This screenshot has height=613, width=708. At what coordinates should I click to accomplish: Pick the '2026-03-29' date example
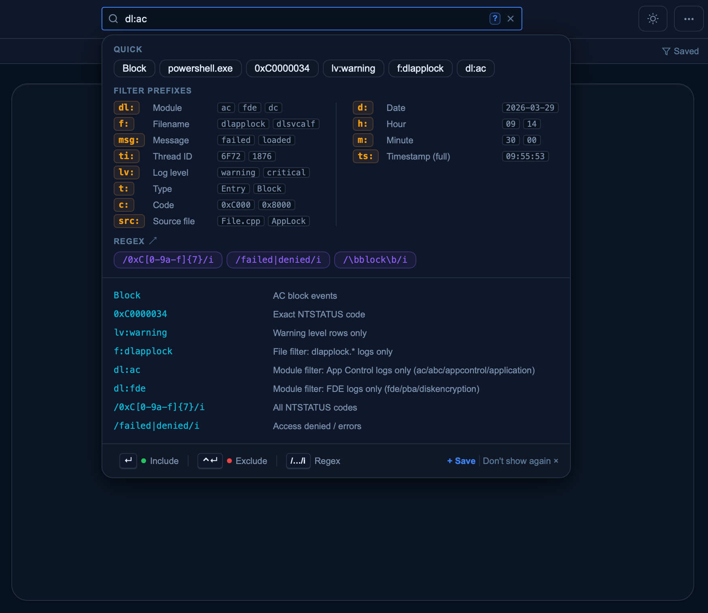(530, 108)
